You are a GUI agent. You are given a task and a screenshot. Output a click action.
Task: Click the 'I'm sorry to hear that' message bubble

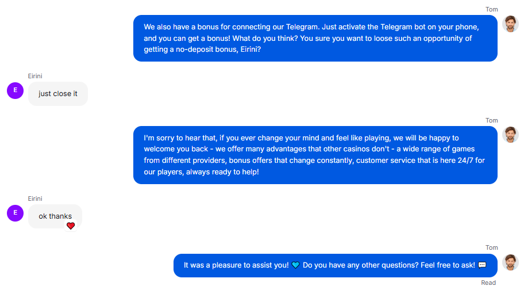point(315,155)
